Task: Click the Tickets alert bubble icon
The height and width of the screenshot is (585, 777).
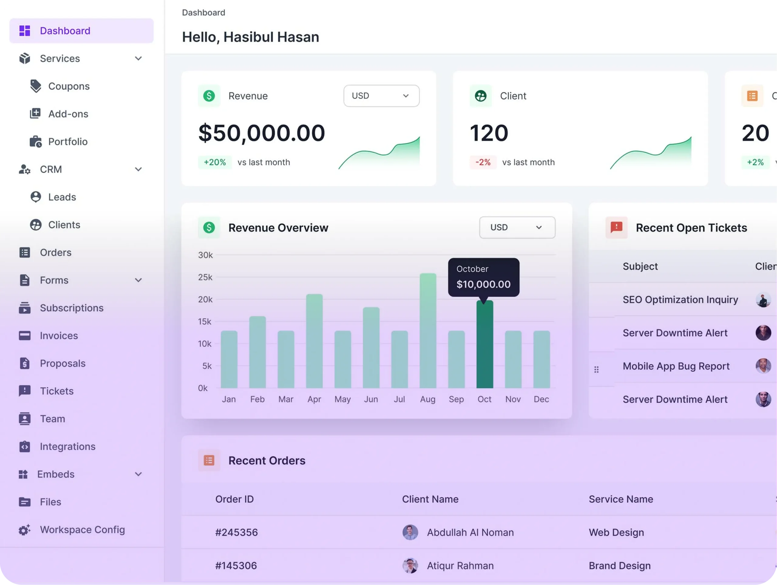Action: click(x=25, y=391)
